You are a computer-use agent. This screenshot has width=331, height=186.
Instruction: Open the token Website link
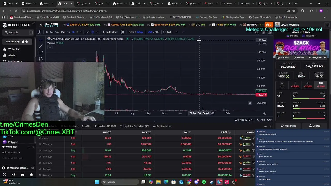tap(283, 58)
